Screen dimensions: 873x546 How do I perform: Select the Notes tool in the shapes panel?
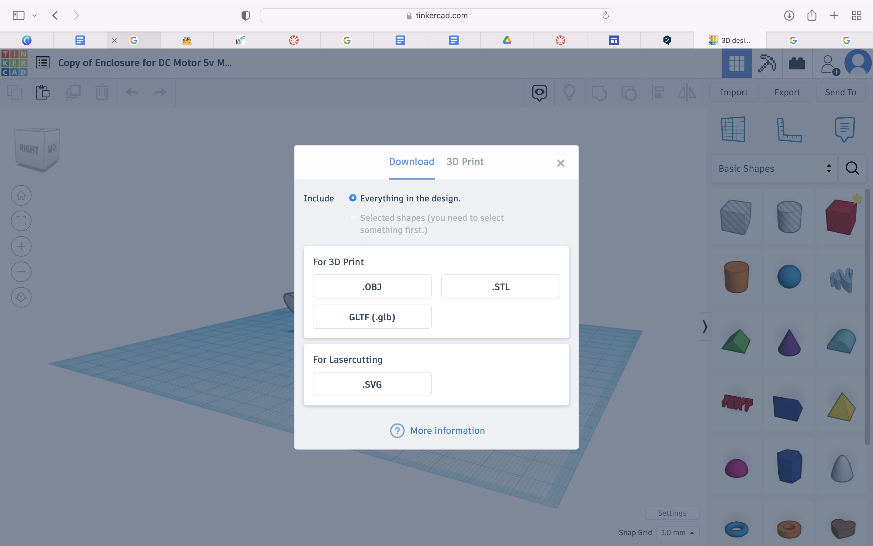point(844,129)
